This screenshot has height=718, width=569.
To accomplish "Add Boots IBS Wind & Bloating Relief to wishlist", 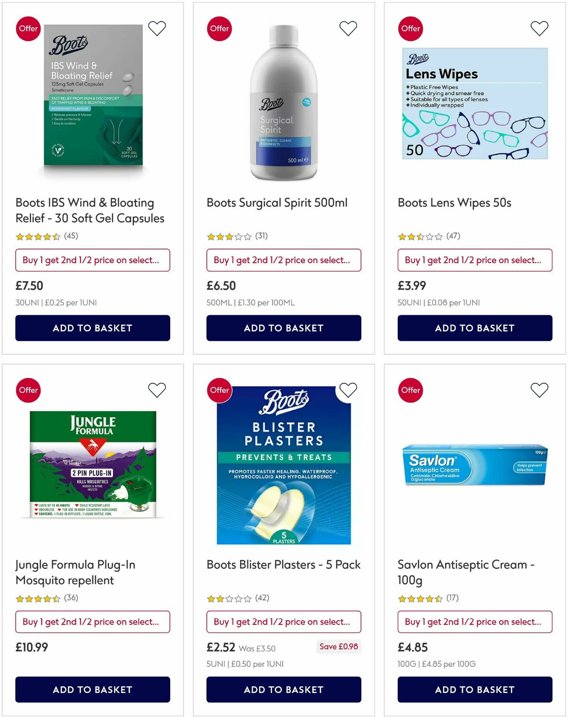I will (x=157, y=28).
